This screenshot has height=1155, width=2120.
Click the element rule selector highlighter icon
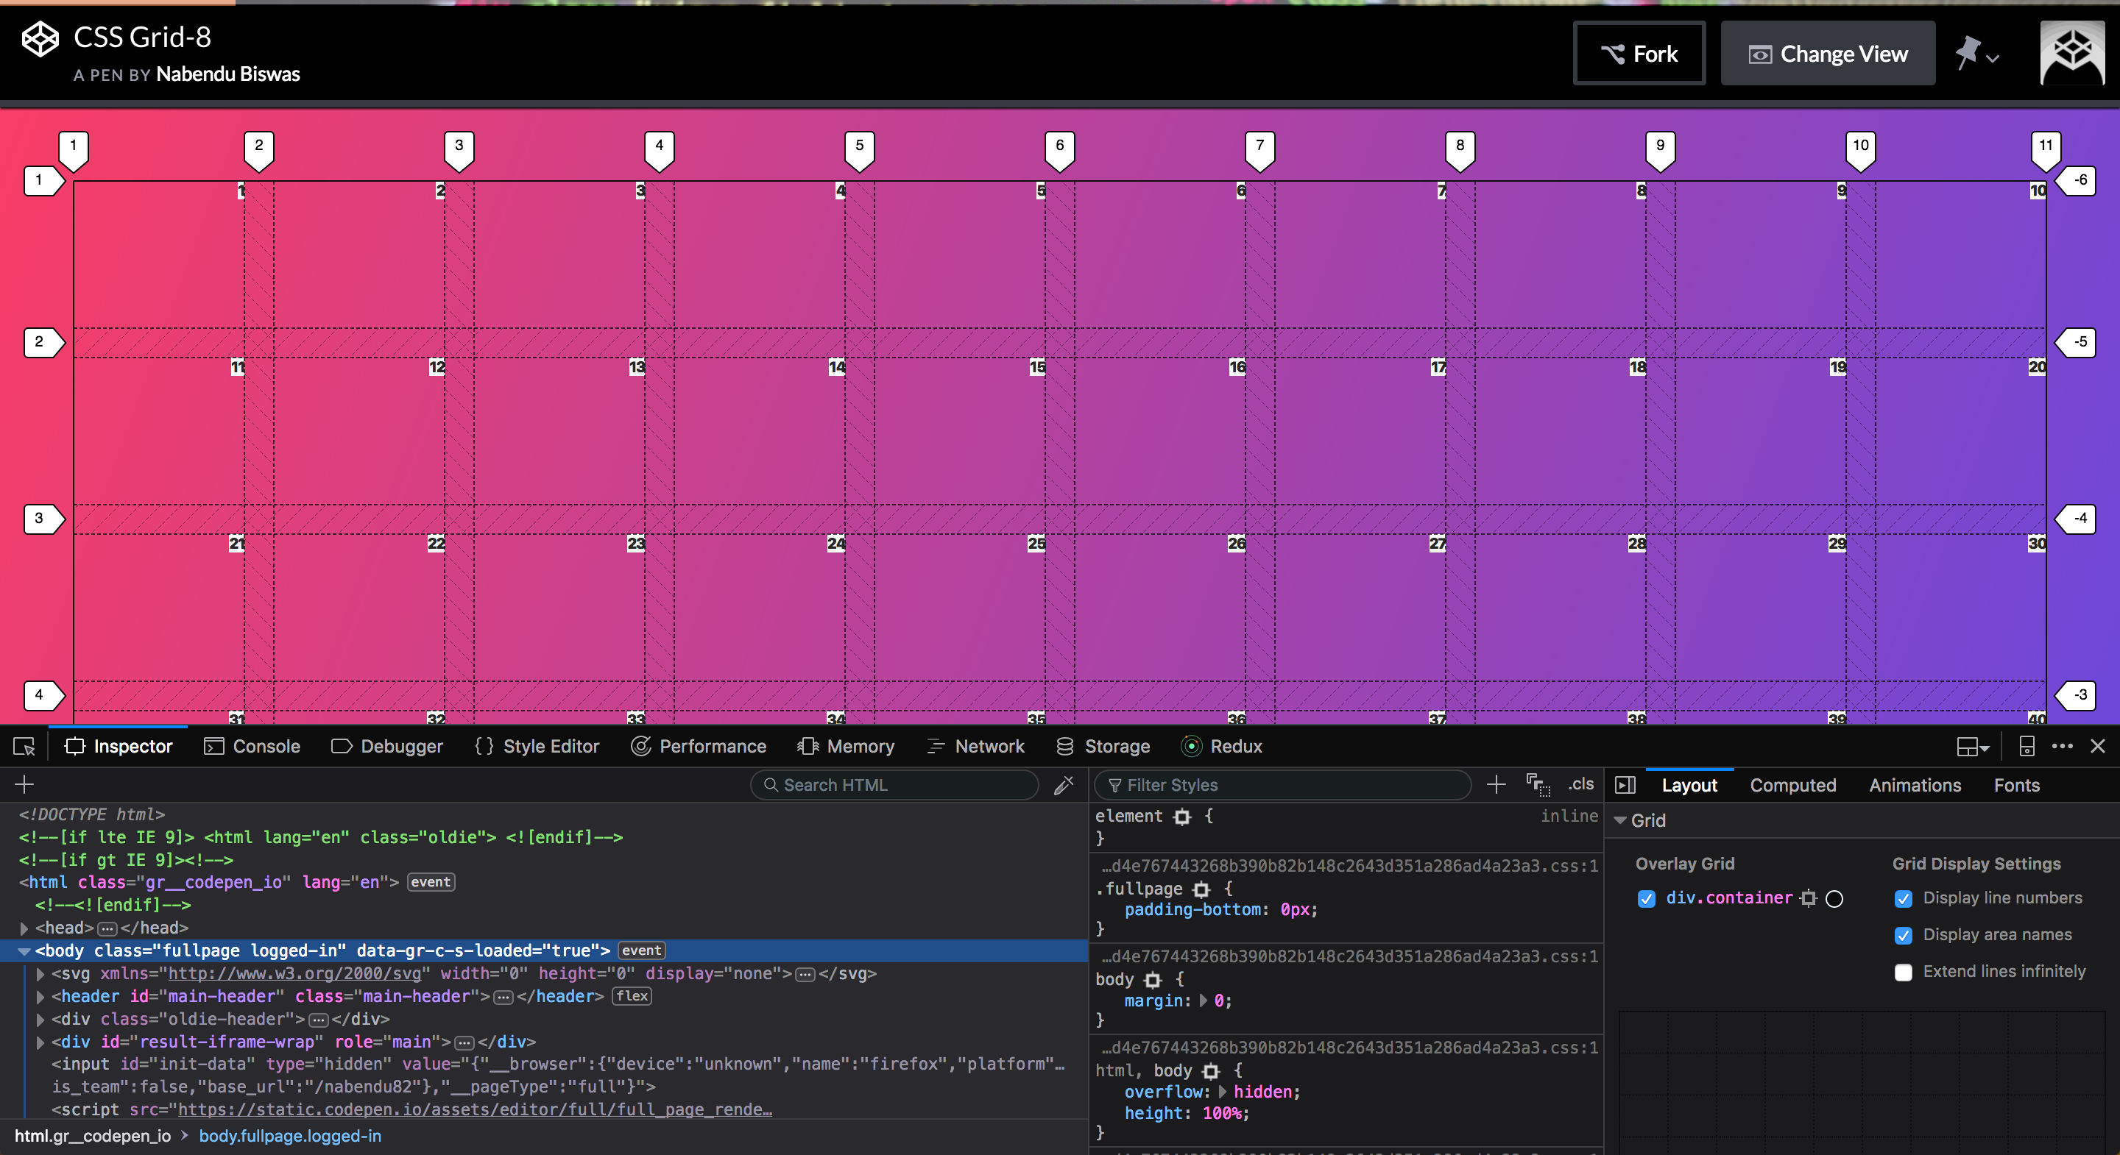1181,817
